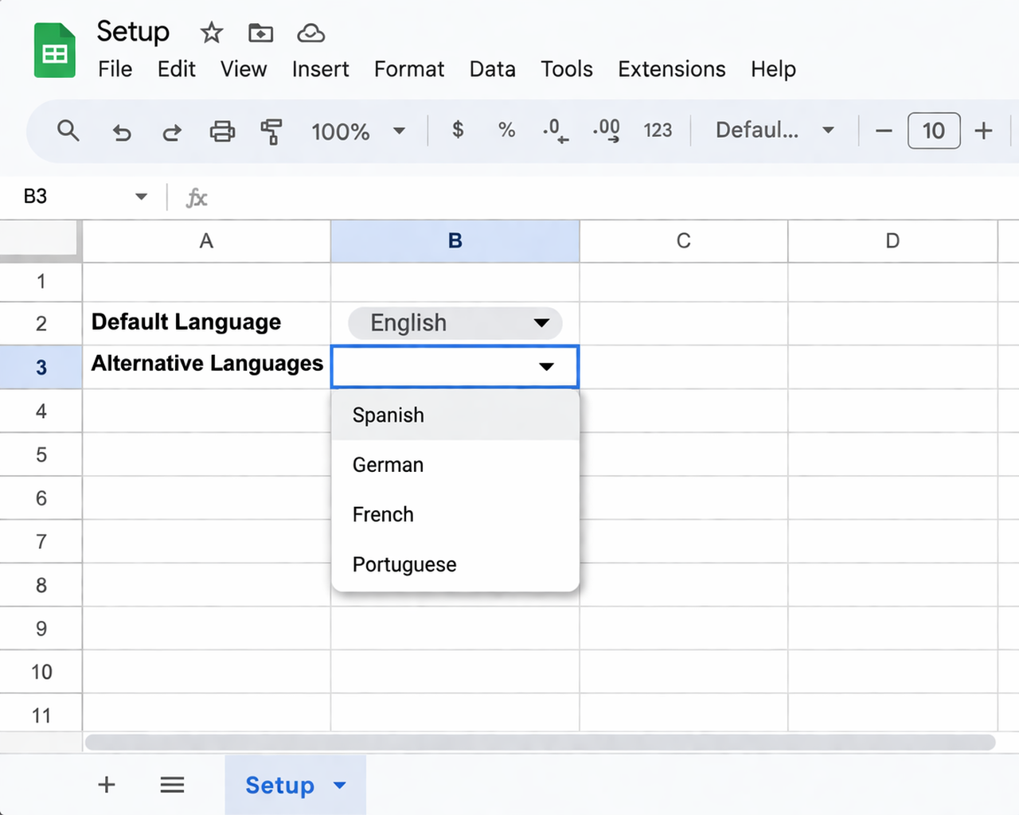Screen dimensions: 1019x815
Task: Star the Setup spreadsheet
Action: (211, 33)
